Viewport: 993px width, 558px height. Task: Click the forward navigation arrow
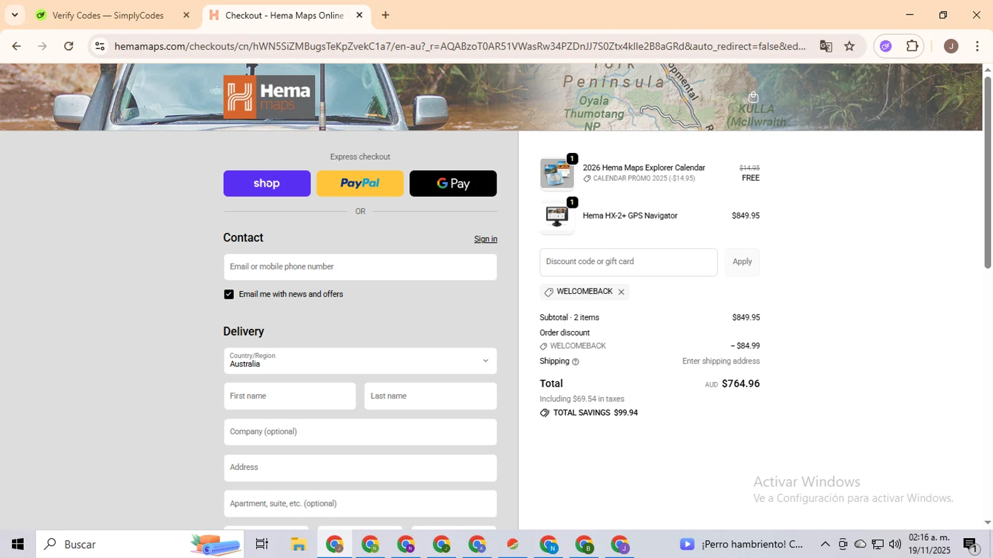(42, 46)
